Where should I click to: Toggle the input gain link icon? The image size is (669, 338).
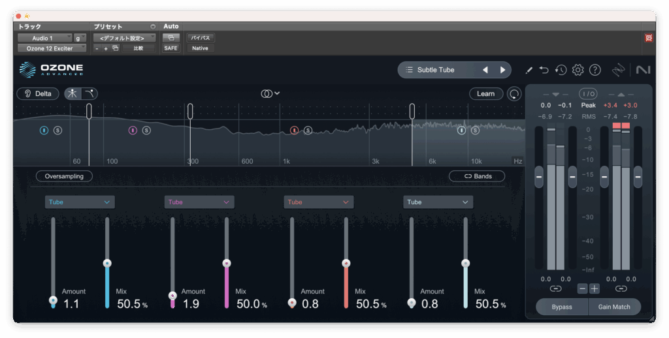tap(555, 288)
